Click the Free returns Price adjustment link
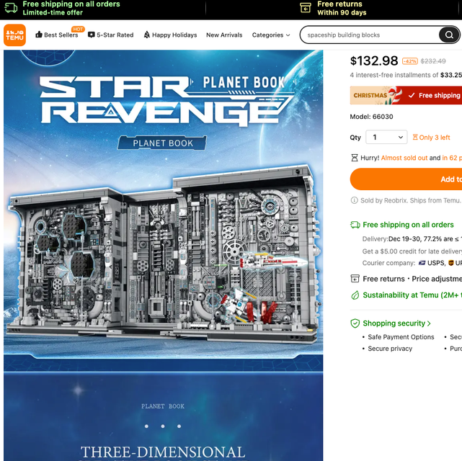The image size is (462, 461). (412, 279)
